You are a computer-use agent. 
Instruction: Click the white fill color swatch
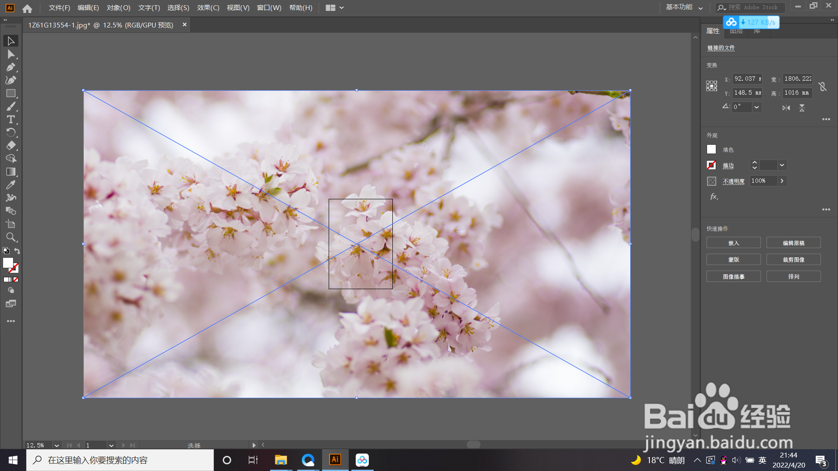711,150
